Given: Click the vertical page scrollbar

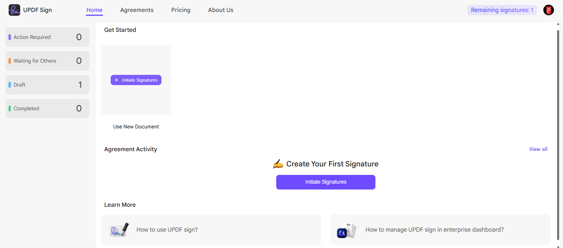Looking at the screenshot, I should tap(558, 135).
